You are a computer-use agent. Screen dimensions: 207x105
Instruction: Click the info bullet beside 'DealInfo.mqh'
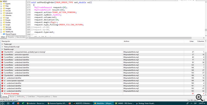click(x=2, y=49)
